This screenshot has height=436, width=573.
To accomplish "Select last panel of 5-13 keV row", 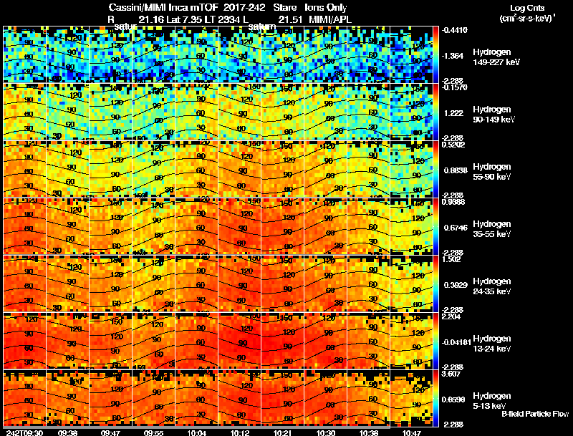I will click(x=411, y=398).
